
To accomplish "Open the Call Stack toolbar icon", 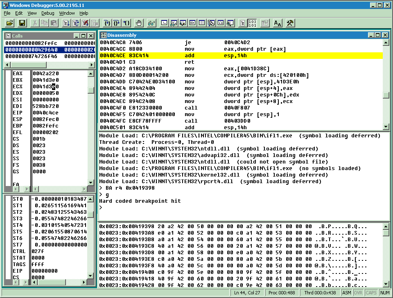I will click(x=211, y=23).
